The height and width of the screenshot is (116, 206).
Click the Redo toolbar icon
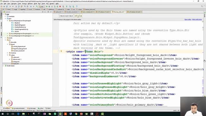pos(13,6)
